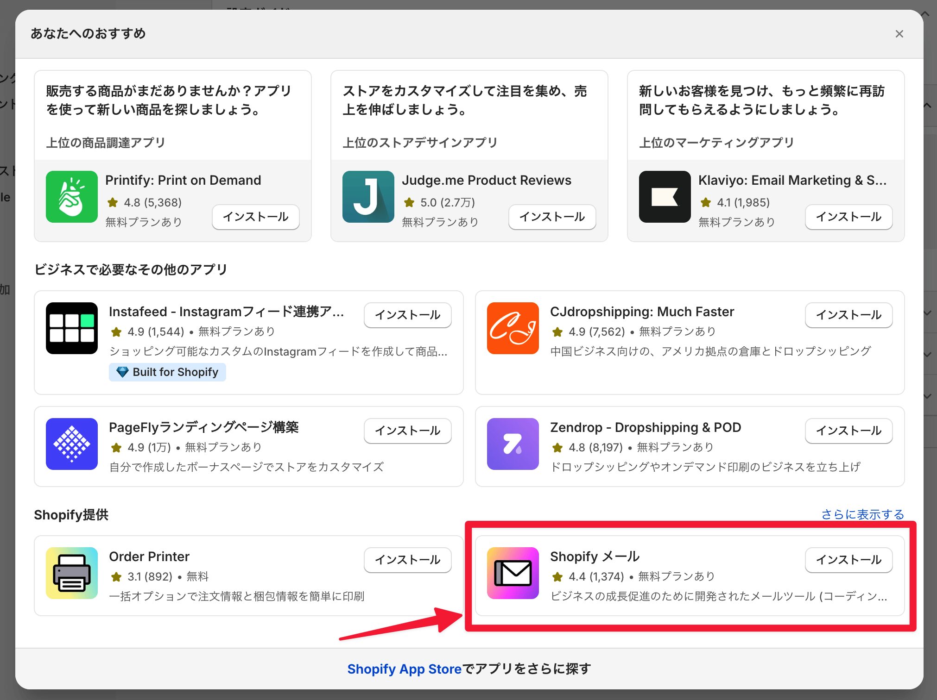Open Instafeed app title
Viewport: 937px width, 700px height.
coord(227,312)
